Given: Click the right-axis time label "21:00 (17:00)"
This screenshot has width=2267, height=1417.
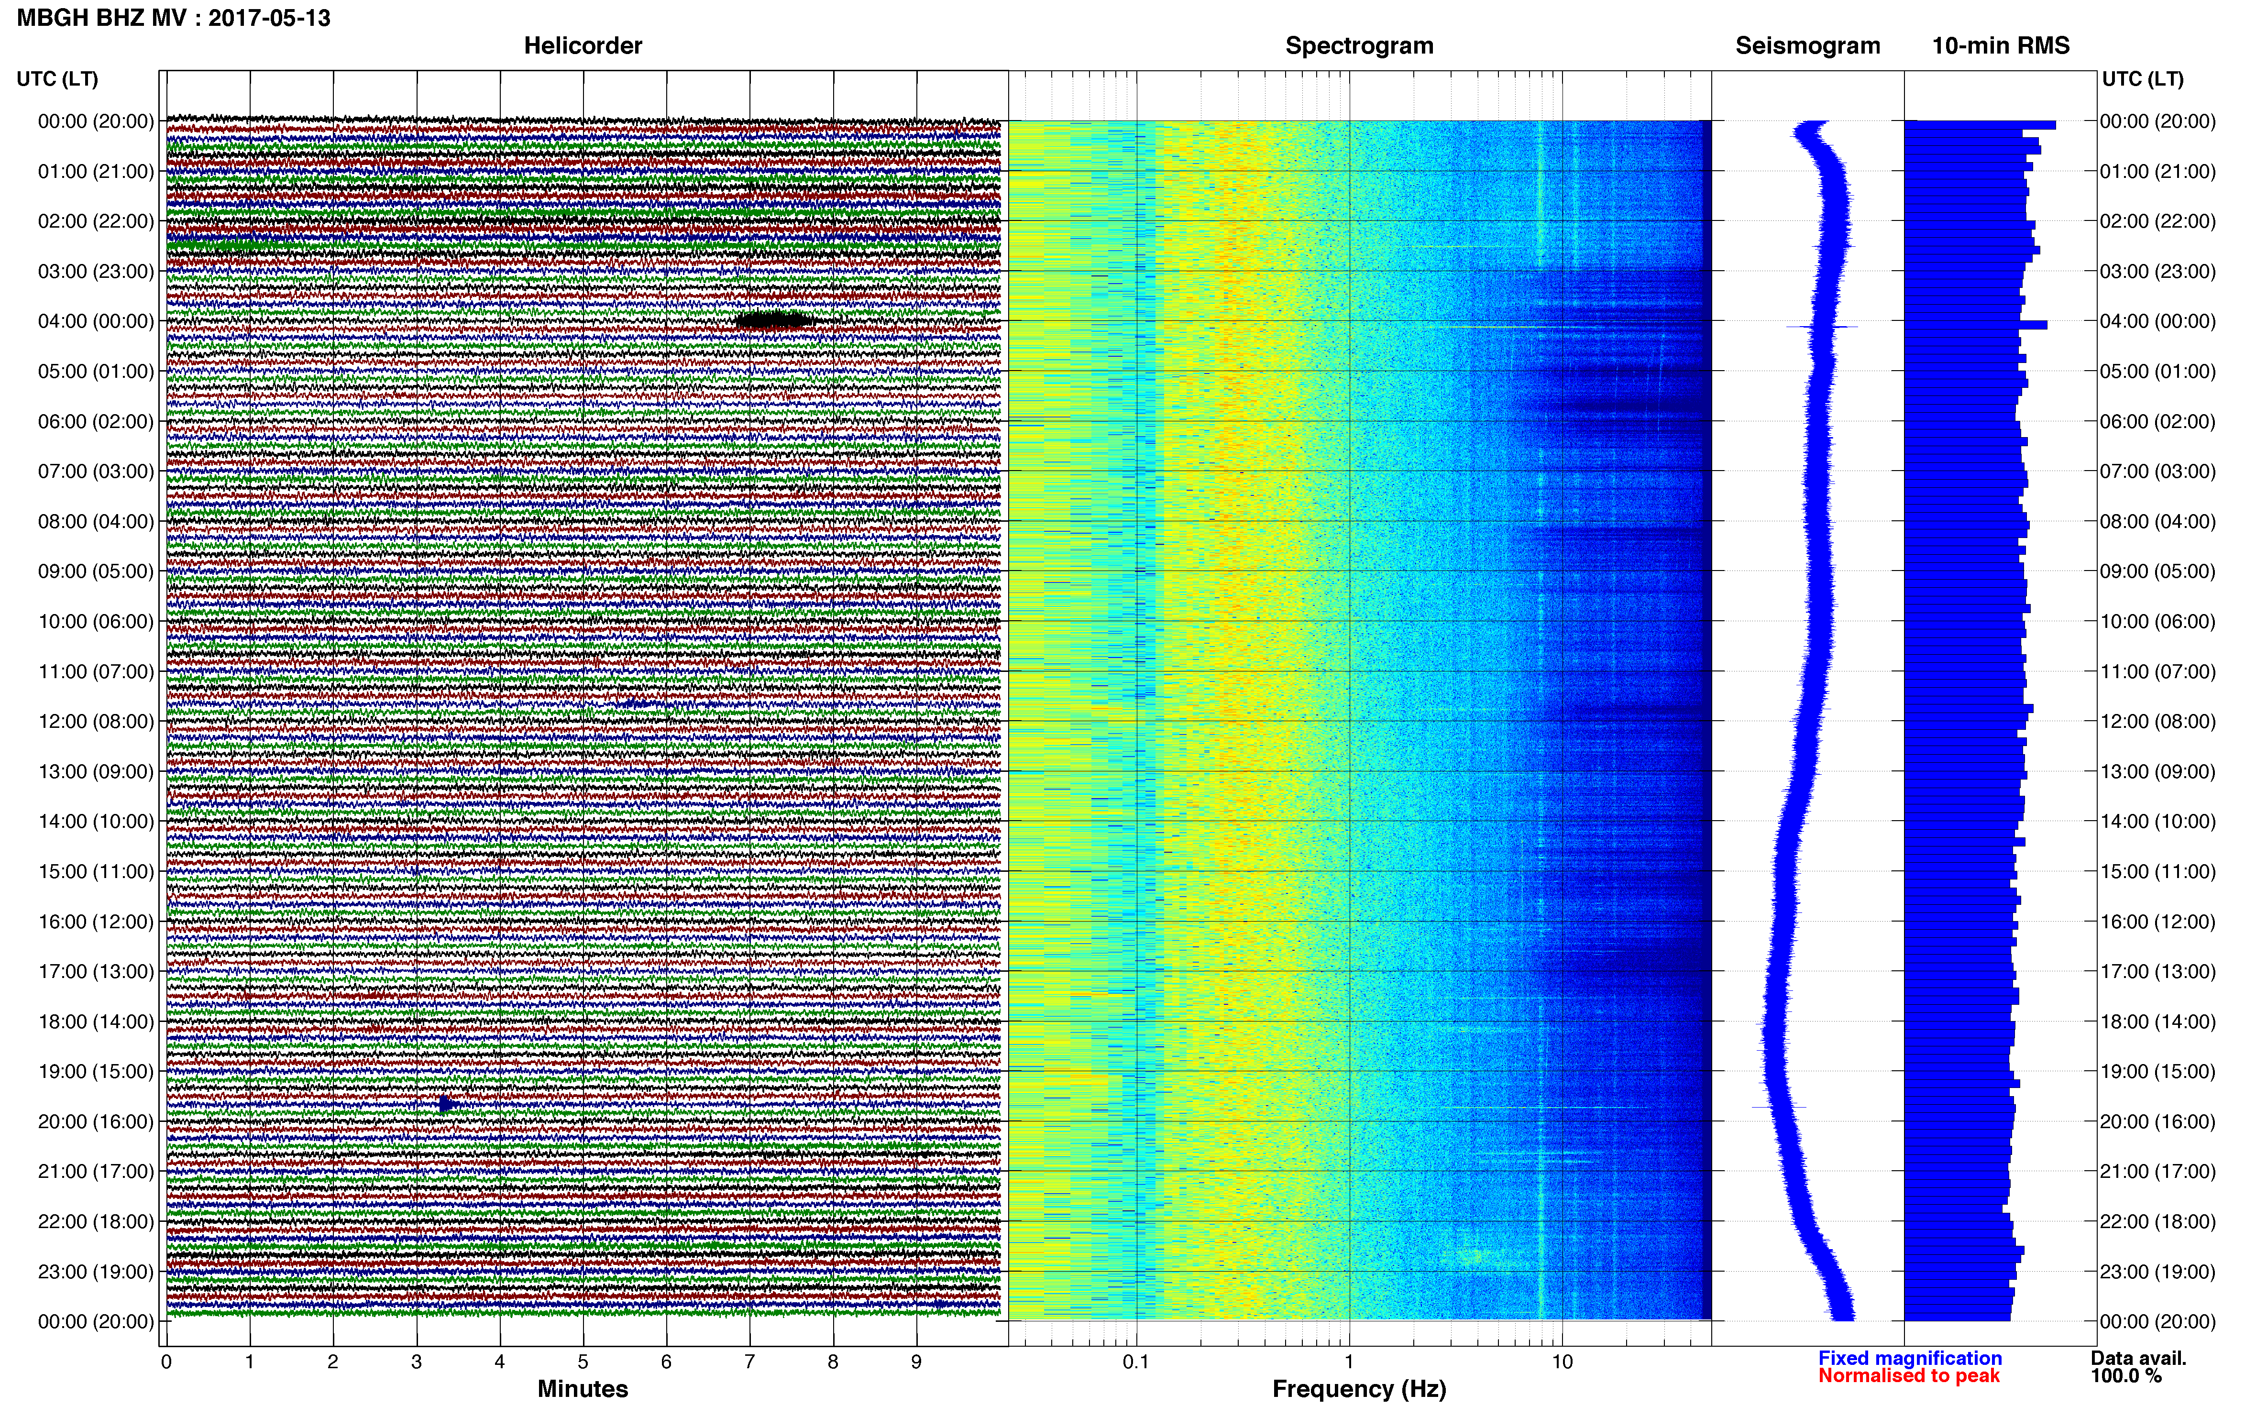Looking at the screenshot, I should click(x=2157, y=1172).
